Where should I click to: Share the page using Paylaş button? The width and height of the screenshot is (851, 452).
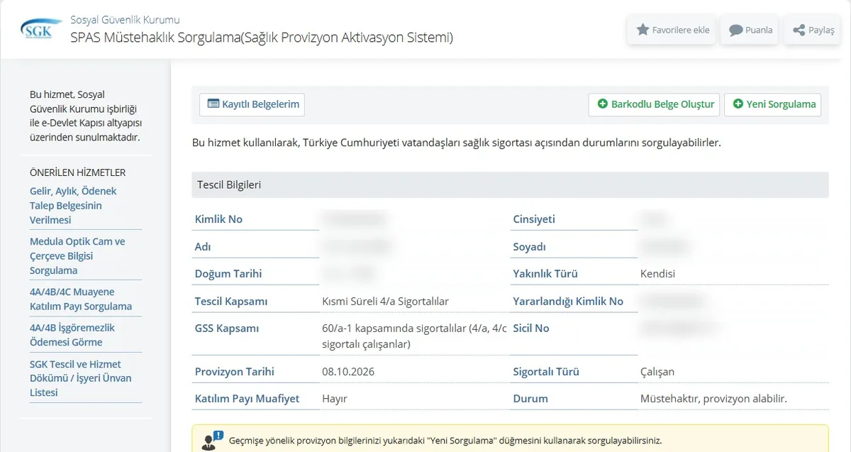813,30
